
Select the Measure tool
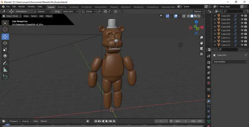[5, 69]
